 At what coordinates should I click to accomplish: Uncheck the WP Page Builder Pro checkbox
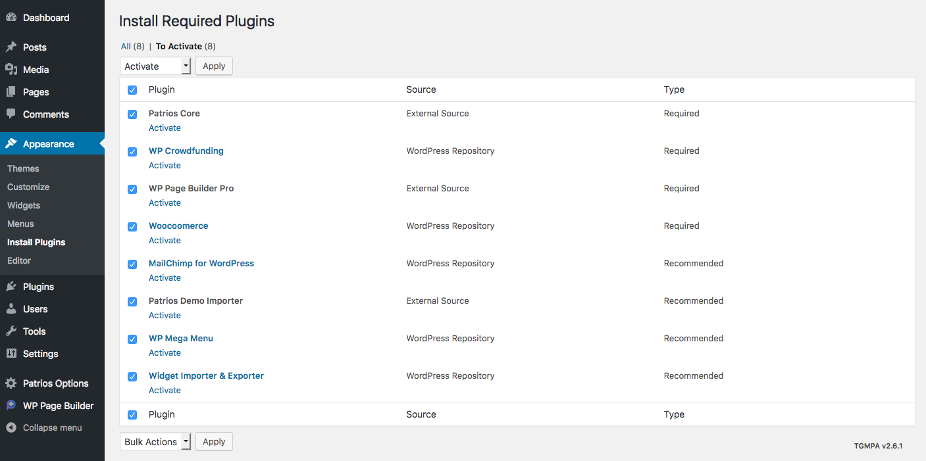pyautogui.click(x=132, y=189)
